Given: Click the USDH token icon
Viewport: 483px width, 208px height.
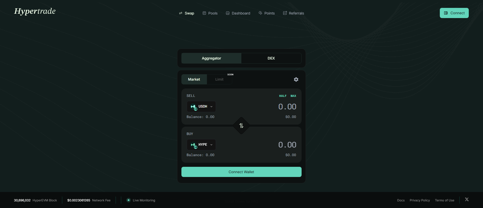Looking at the screenshot, I should point(194,107).
